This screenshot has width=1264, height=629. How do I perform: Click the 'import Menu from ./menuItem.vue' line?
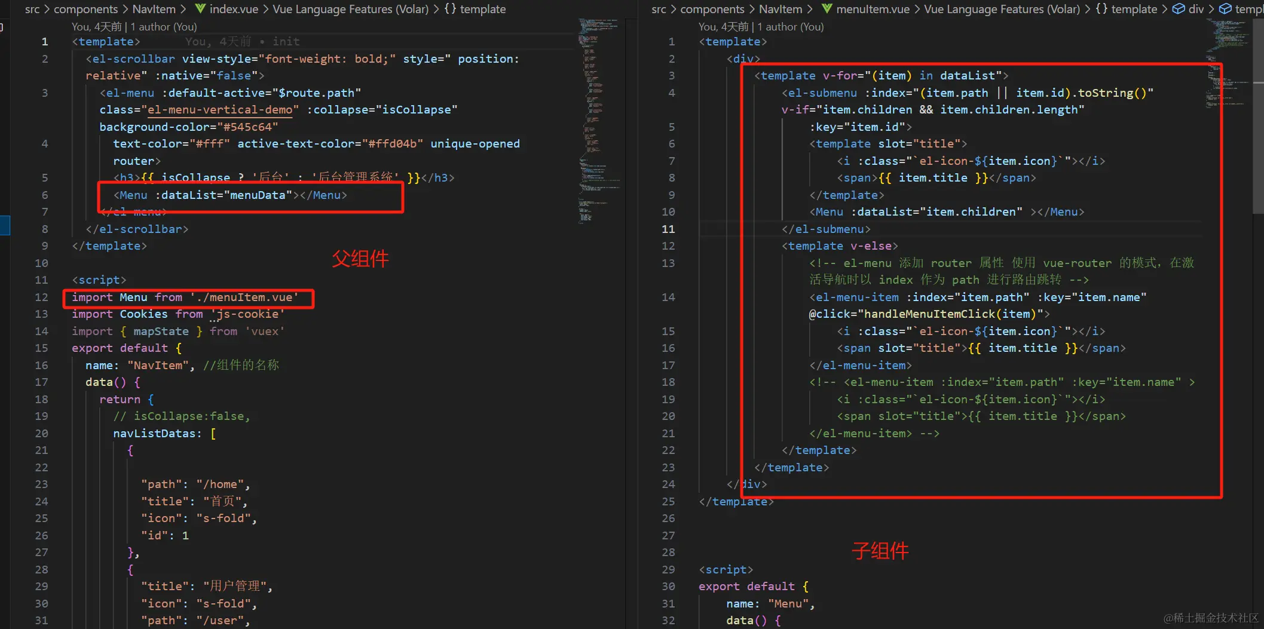(x=185, y=297)
